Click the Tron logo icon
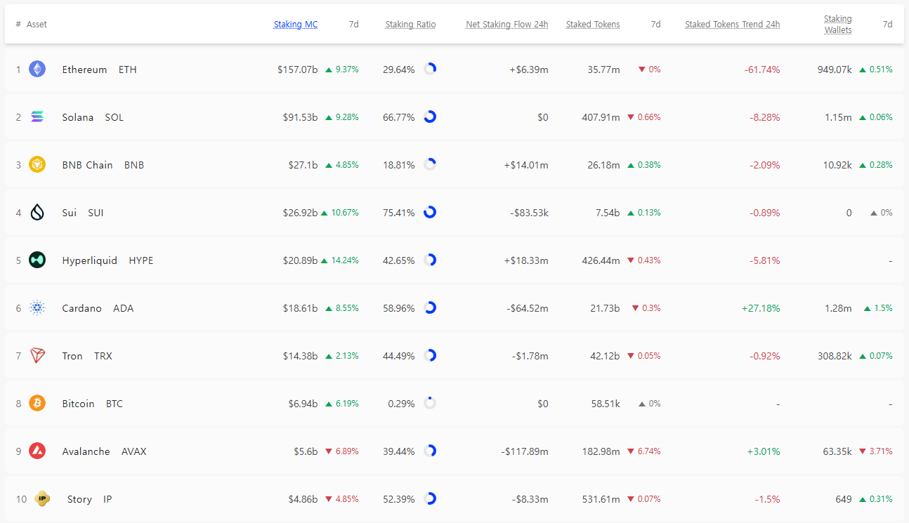This screenshot has height=523, width=909. [x=37, y=355]
